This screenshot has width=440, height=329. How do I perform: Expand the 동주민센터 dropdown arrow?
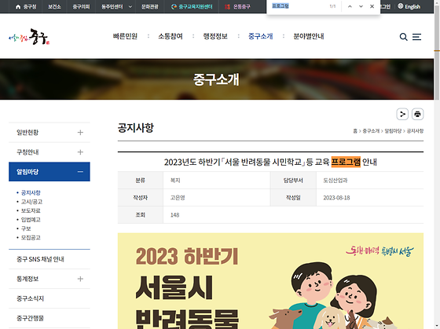tap(130, 7)
